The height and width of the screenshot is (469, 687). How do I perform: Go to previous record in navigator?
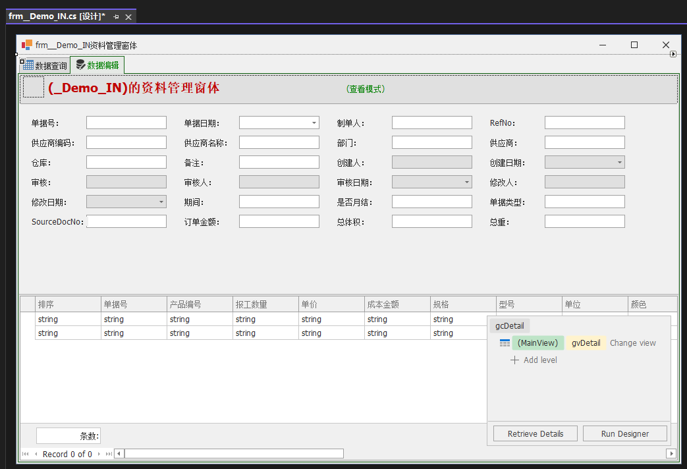pos(36,454)
